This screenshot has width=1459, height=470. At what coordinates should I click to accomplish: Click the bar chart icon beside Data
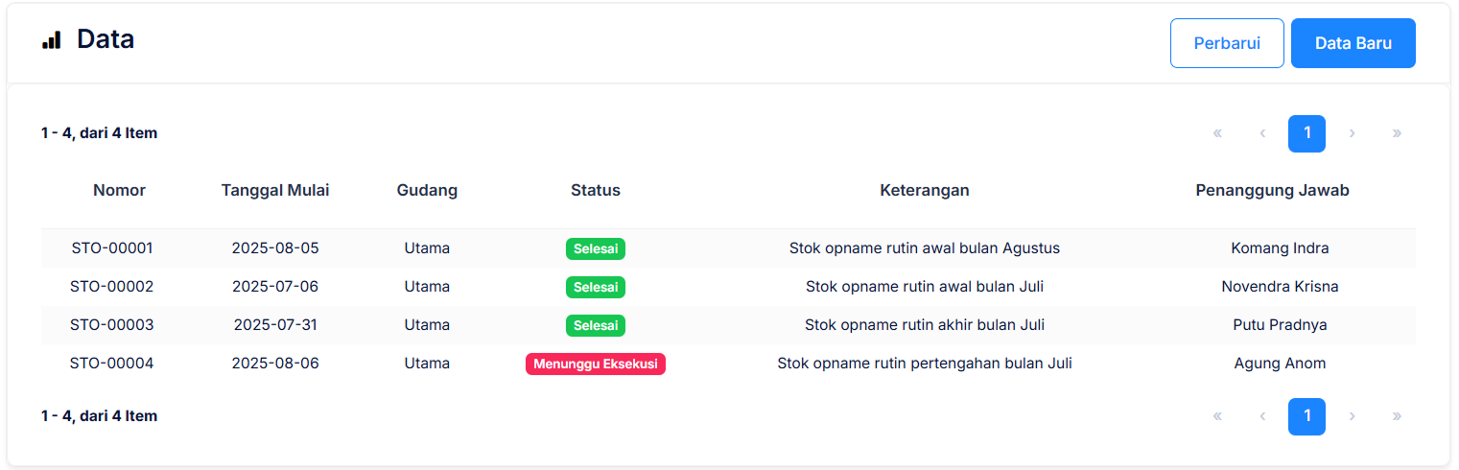(x=52, y=40)
